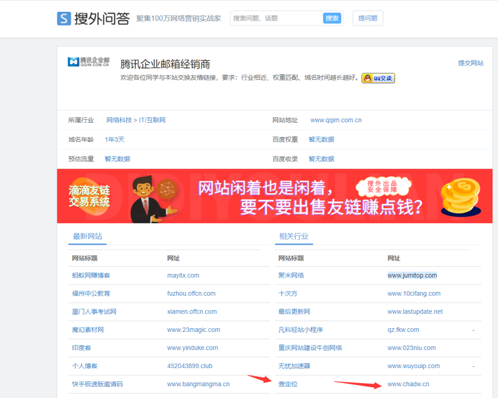The width and height of the screenshot is (498, 398).
Task: Open the 十次方 site title
Action: (x=288, y=293)
